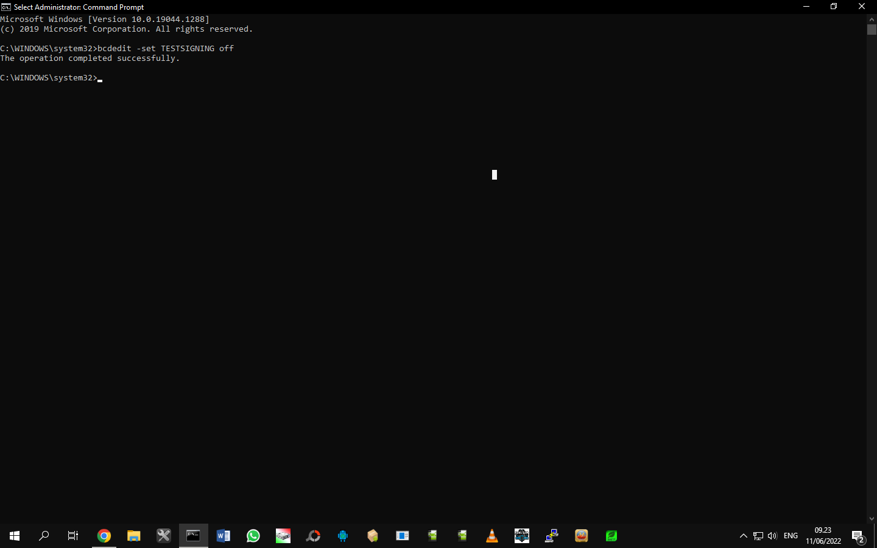This screenshot has height=548, width=877.
Task: Open the crossed wrench tools app
Action: pyautogui.click(x=164, y=536)
